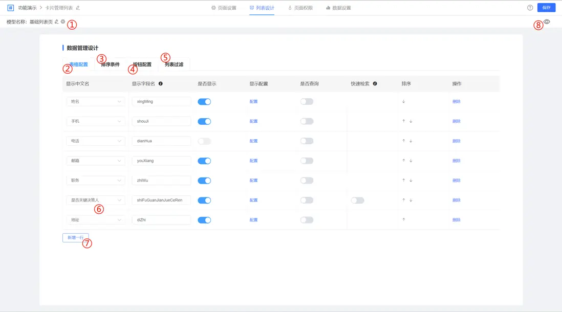The image size is (562, 312).
Task: Enable 是否查询 for the 职务 row
Action: [307, 181]
